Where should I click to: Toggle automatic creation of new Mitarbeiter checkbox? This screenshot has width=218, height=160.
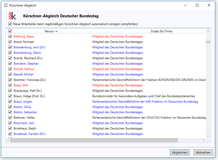[10, 24]
